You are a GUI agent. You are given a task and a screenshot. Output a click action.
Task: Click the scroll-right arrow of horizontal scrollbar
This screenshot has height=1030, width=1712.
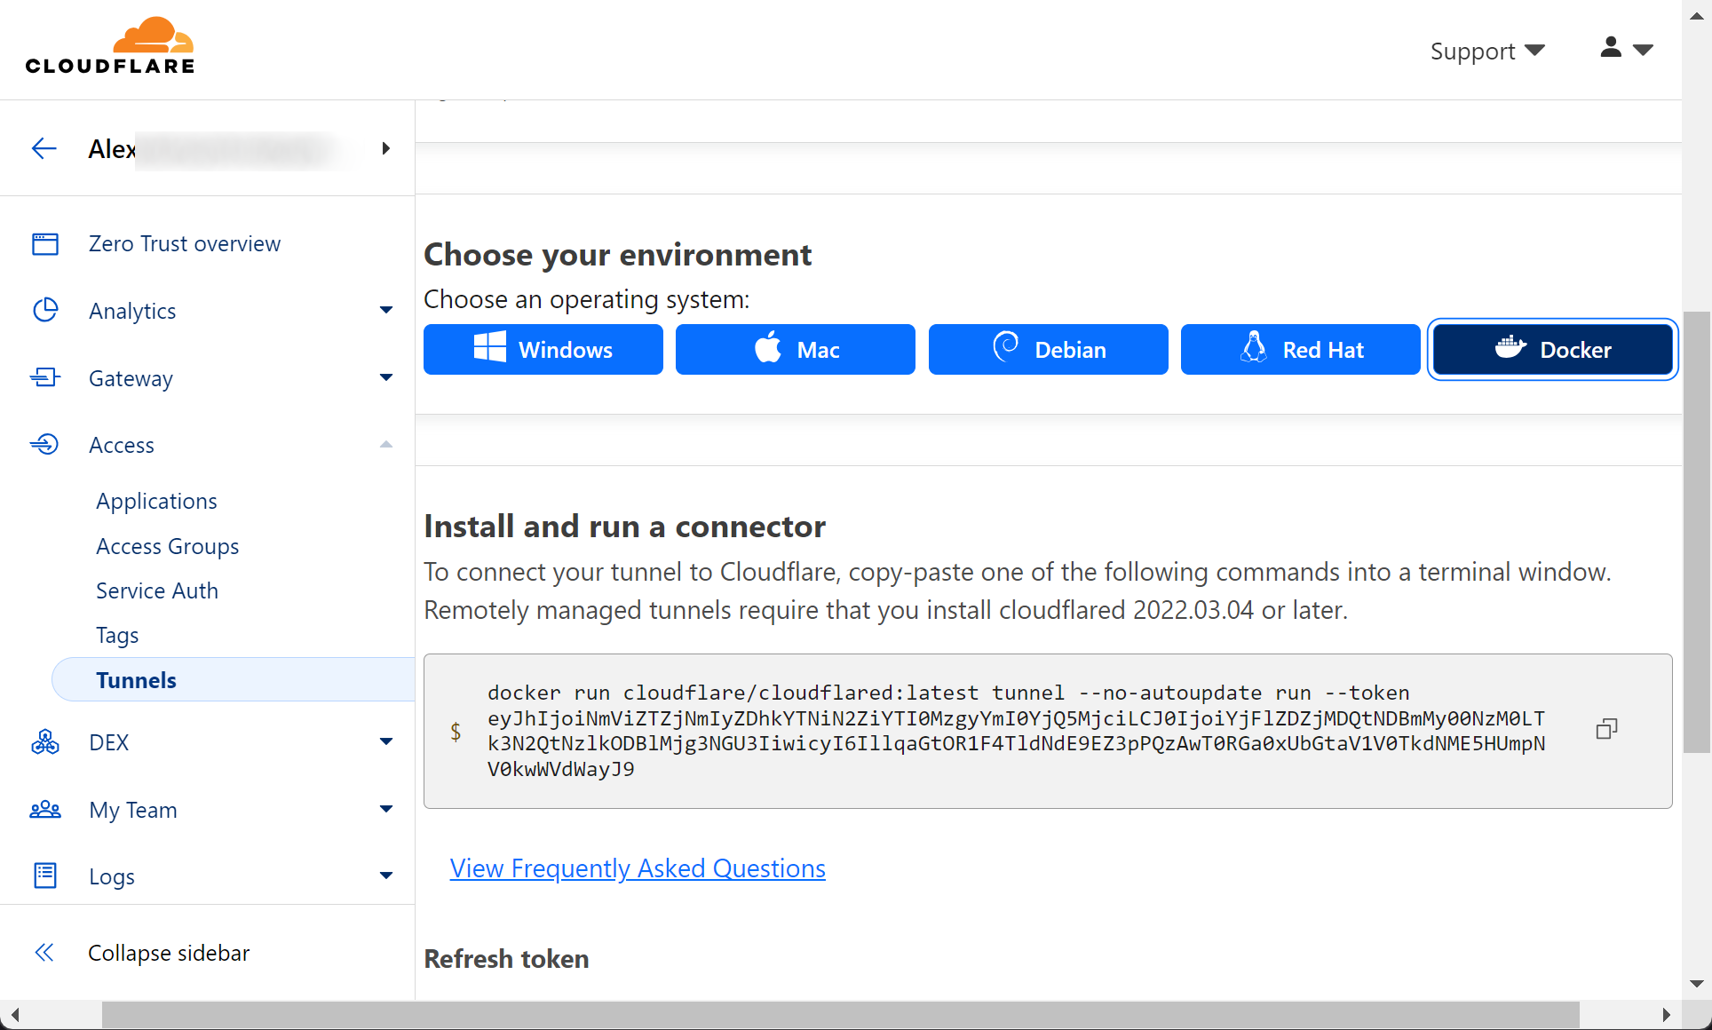(1667, 1015)
